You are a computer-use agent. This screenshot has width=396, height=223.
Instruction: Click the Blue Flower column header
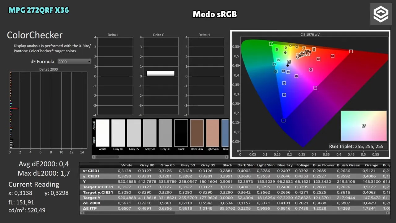323,165
